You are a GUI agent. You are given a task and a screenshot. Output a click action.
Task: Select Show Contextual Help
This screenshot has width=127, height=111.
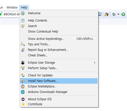[x=59, y=32]
